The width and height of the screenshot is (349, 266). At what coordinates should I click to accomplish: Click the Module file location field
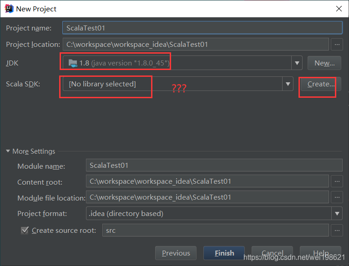point(207,197)
